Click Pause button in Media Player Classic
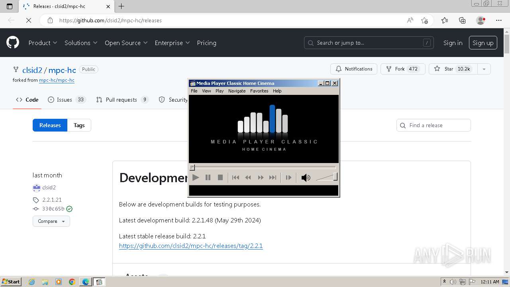 208,177
